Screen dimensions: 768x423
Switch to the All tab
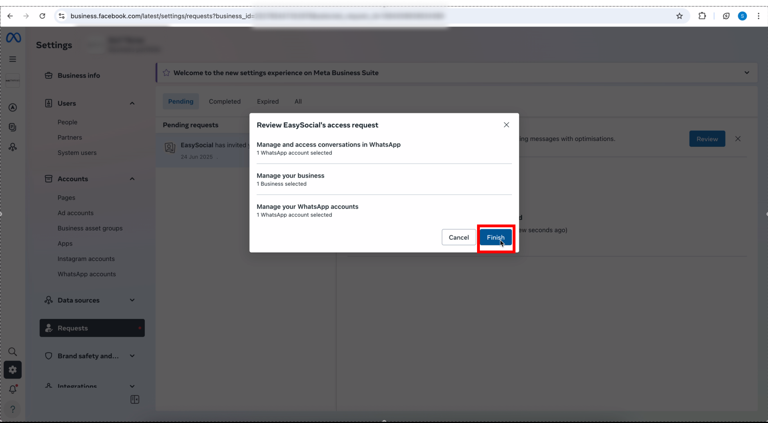point(298,101)
